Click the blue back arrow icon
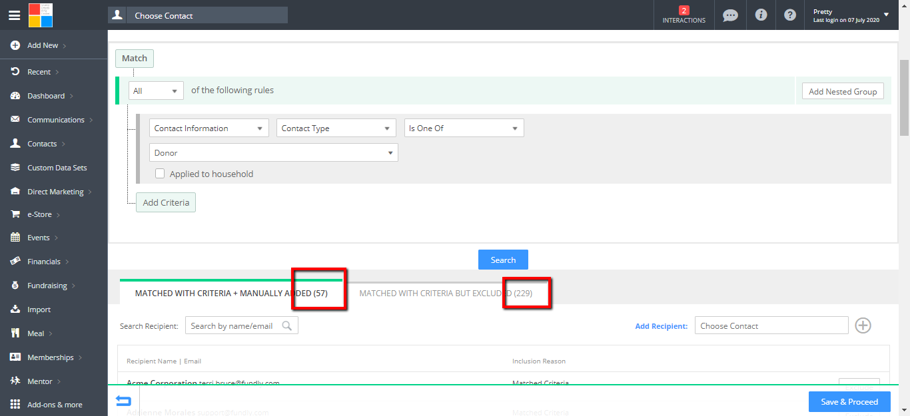The image size is (910, 416). click(x=123, y=401)
